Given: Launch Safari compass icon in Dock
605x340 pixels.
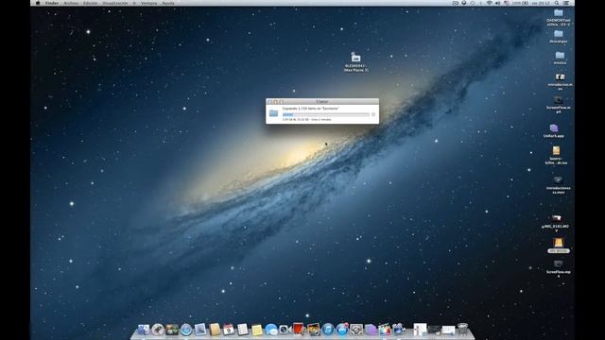Looking at the screenshot, I should pyautogui.click(x=186, y=330).
